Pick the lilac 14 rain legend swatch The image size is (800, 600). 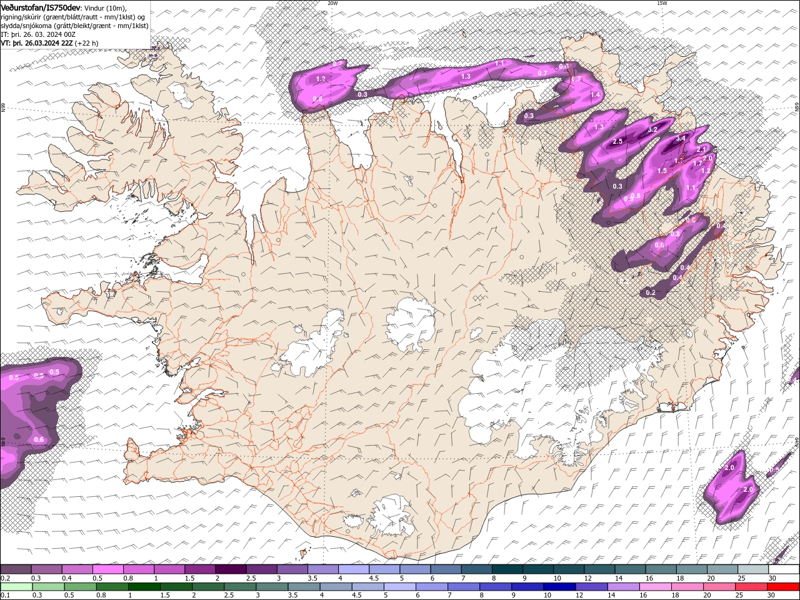coord(623,587)
